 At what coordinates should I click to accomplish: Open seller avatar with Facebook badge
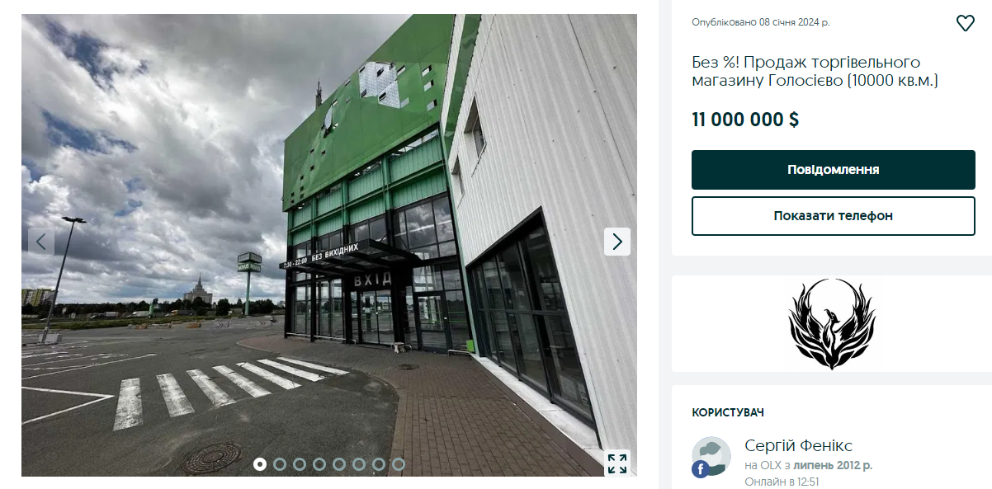pos(711,458)
